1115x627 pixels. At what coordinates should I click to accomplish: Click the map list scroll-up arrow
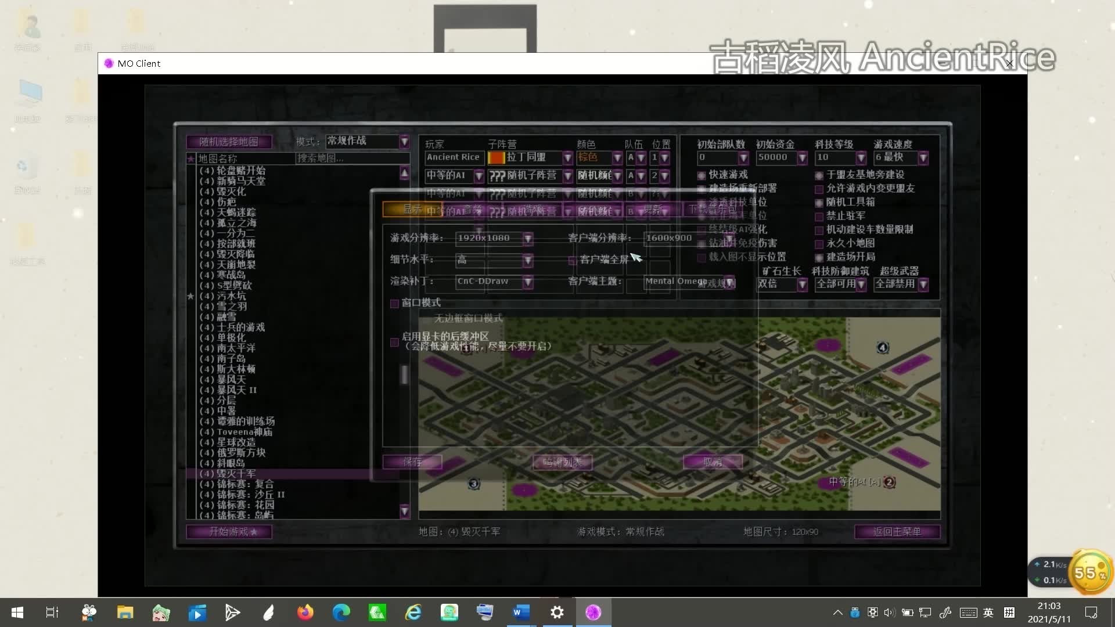click(x=405, y=172)
